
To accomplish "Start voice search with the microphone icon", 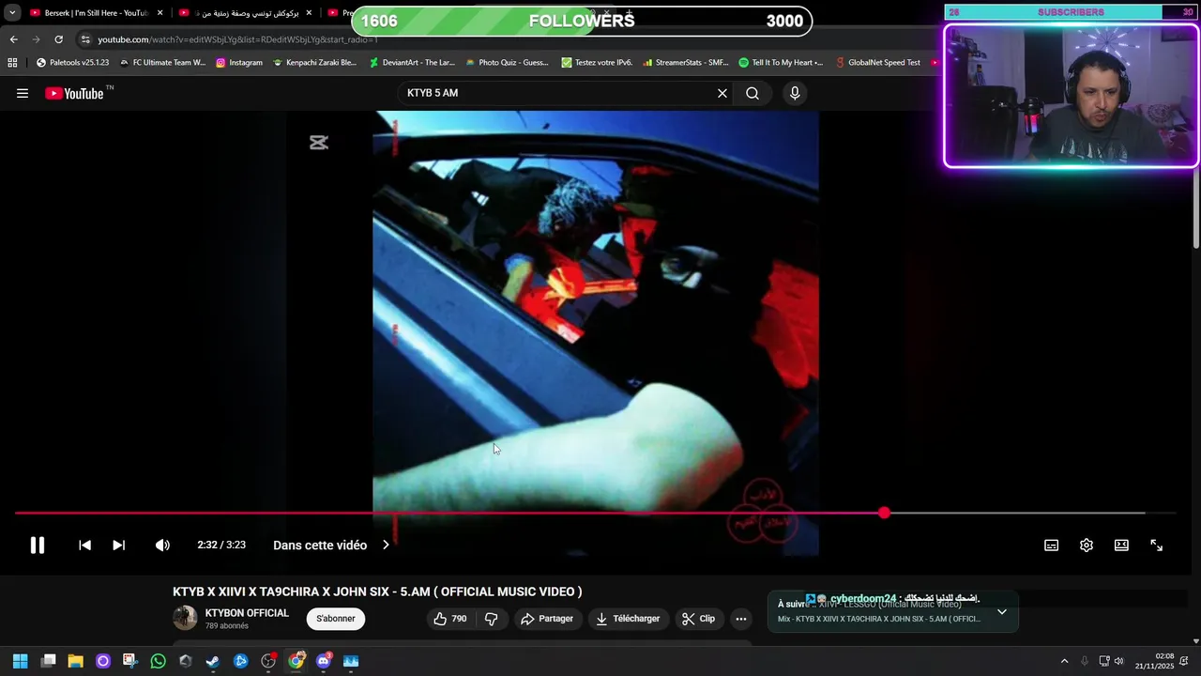I will point(795,93).
